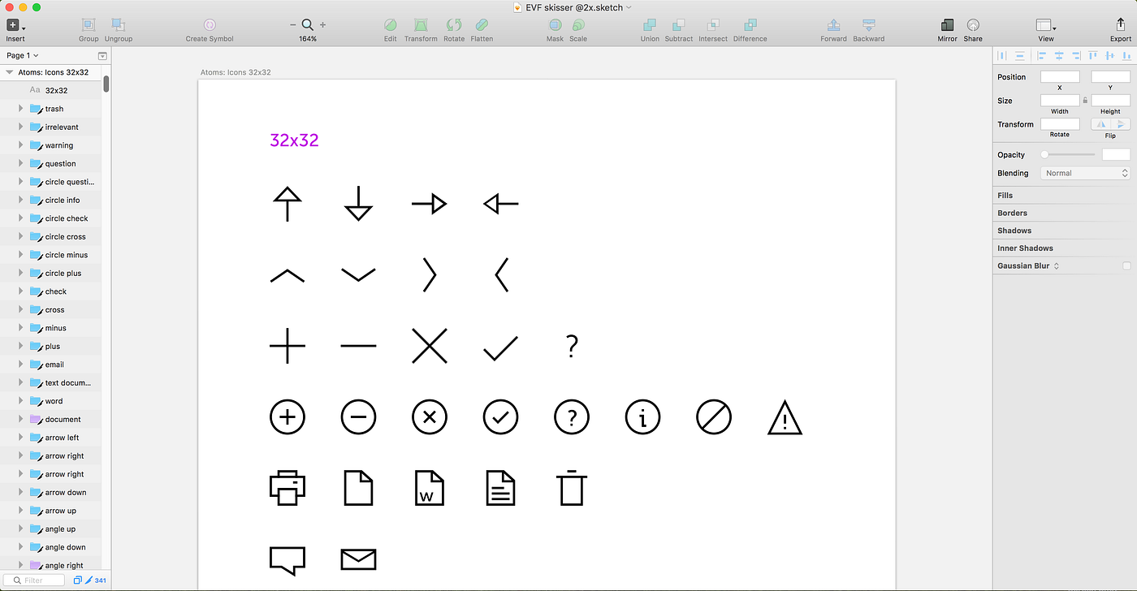1137x591 pixels.
Task: Select the irrelevant layer
Action: [x=50, y=127]
